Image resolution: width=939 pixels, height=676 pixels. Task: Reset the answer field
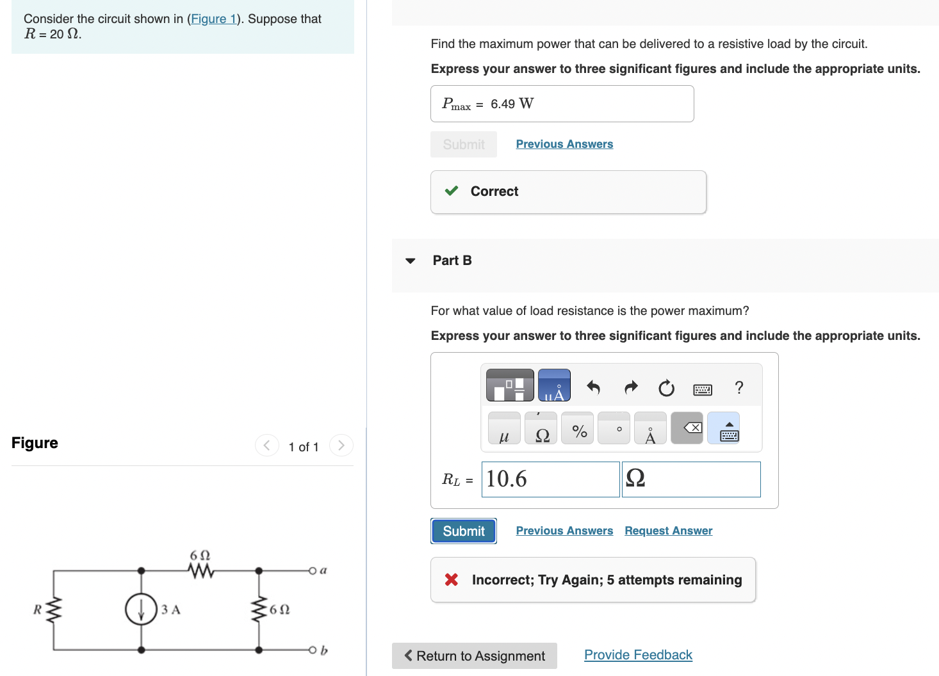click(x=666, y=387)
